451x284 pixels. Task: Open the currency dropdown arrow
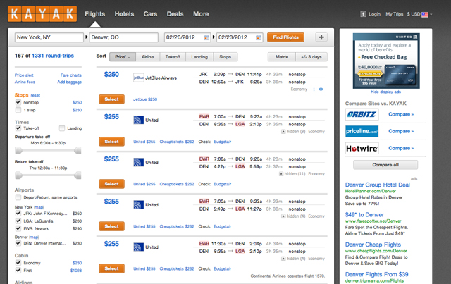[x=431, y=14]
